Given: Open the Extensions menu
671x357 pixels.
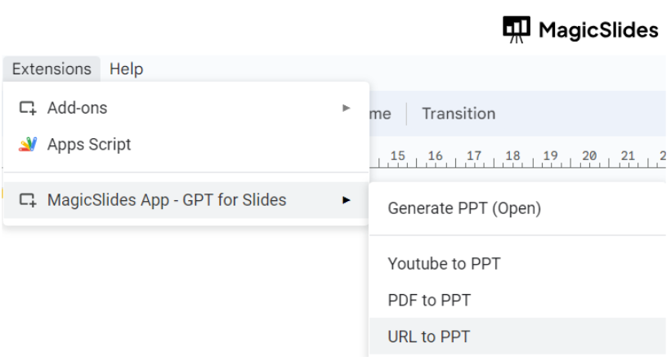Looking at the screenshot, I should (x=51, y=69).
